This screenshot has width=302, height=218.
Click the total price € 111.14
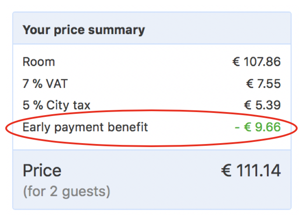point(250,170)
